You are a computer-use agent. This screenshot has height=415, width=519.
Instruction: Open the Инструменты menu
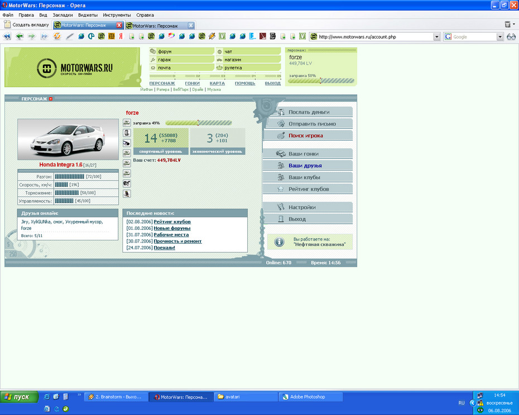pyautogui.click(x=117, y=15)
